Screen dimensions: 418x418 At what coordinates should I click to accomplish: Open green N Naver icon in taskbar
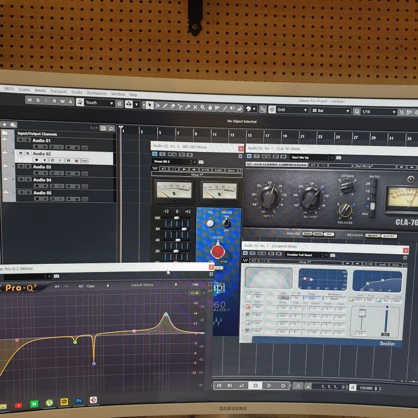click(34, 404)
